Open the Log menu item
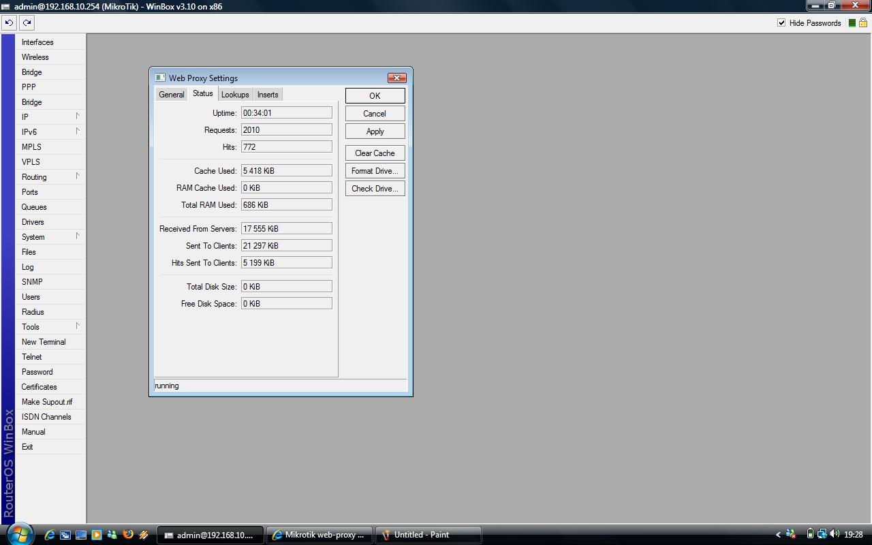The image size is (872, 545). click(x=50, y=267)
